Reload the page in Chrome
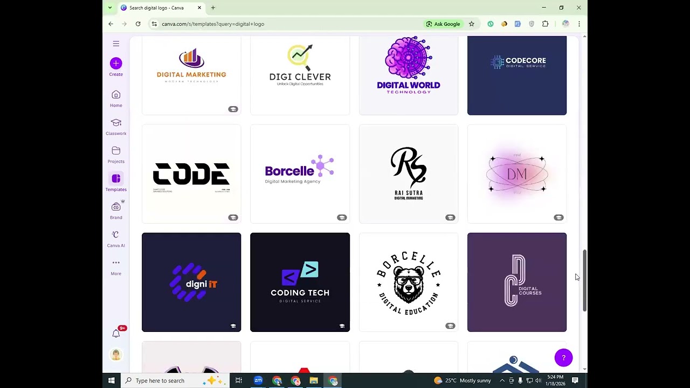690x388 pixels. click(x=138, y=24)
